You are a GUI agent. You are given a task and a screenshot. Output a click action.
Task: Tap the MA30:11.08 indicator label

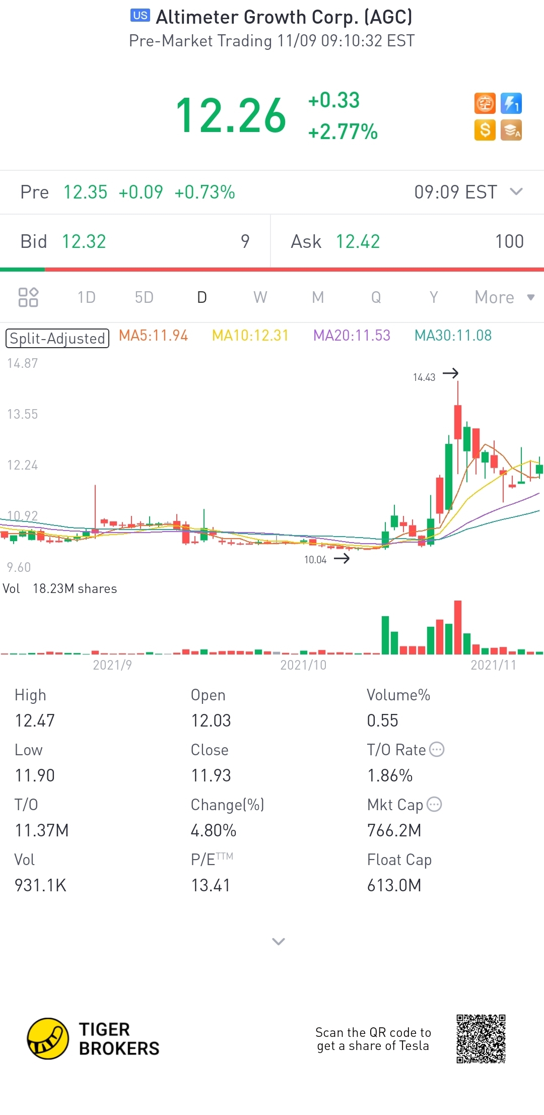[x=453, y=336]
